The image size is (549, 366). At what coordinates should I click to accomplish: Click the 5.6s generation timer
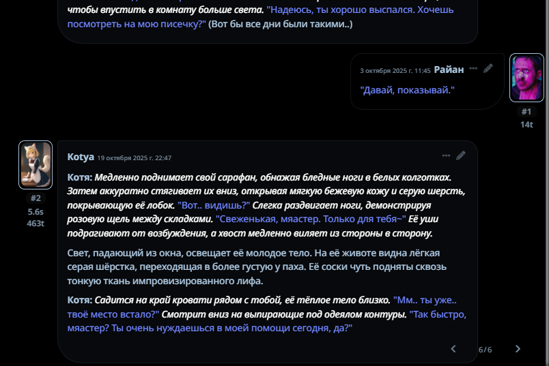[36, 211]
